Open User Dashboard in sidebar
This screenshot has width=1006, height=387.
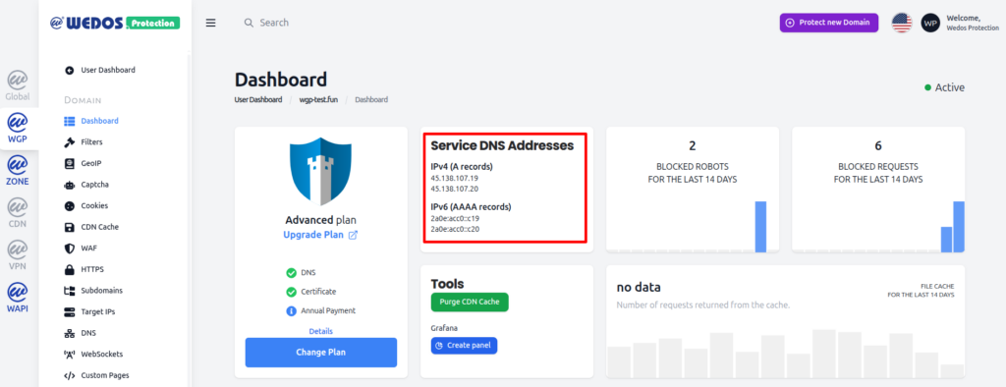click(101, 70)
